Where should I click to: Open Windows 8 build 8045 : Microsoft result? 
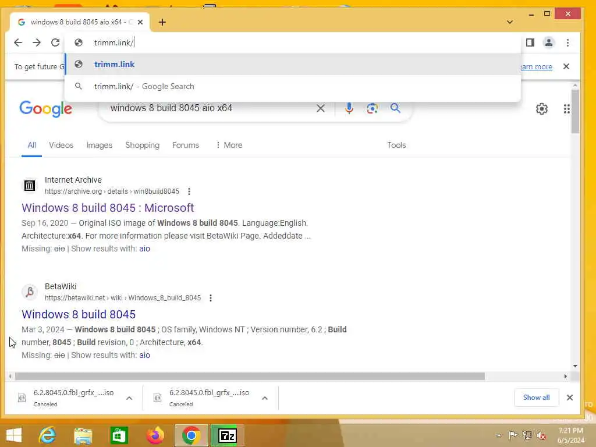pyautogui.click(x=108, y=208)
